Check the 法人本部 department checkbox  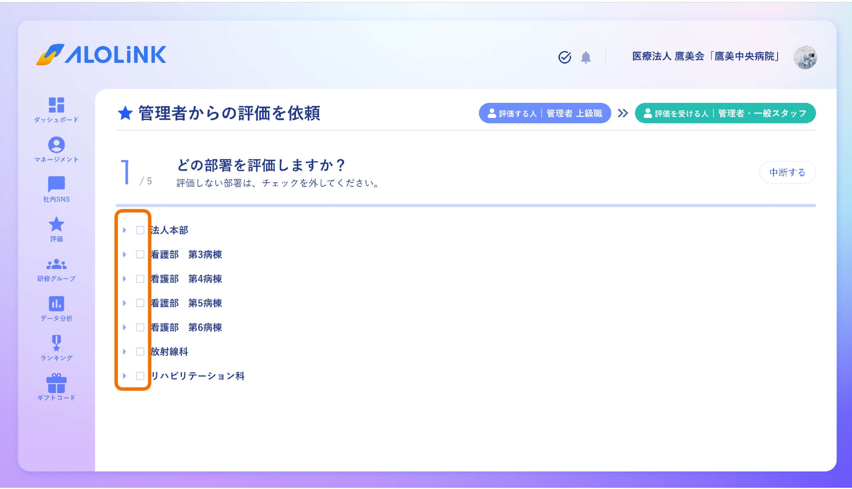tap(140, 230)
